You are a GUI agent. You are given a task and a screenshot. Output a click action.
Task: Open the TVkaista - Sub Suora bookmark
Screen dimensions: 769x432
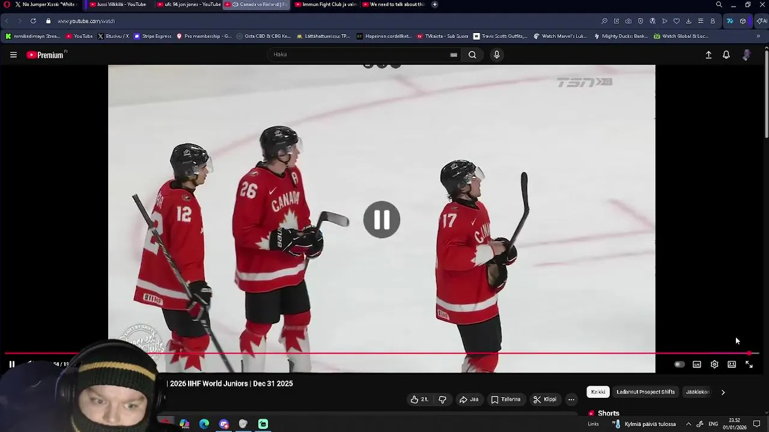pyautogui.click(x=443, y=36)
